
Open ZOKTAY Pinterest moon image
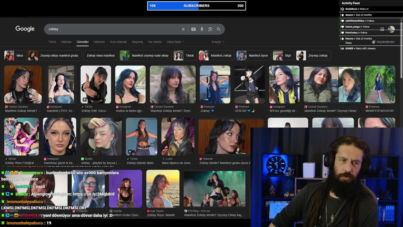click(250, 84)
